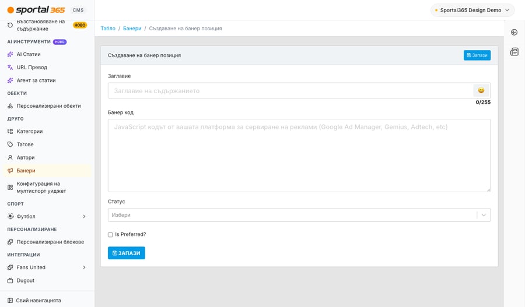Toggle the Is Preferred? checkbox
Image resolution: width=525 pixels, height=307 pixels.
pos(110,235)
